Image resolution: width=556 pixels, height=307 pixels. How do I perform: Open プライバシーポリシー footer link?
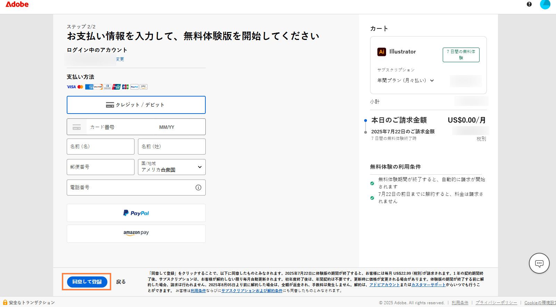496,303
